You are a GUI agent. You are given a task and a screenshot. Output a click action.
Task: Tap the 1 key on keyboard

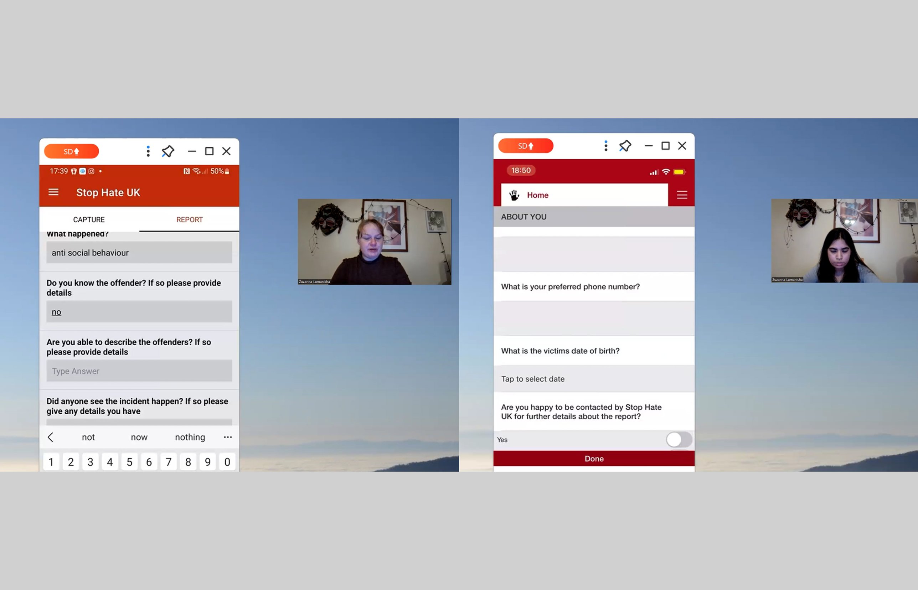51,462
